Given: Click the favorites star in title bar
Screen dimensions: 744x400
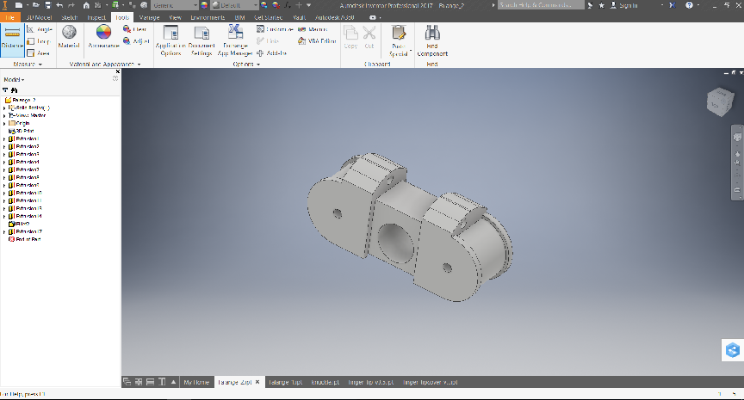Looking at the screenshot, I should pyautogui.click(x=602, y=5).
